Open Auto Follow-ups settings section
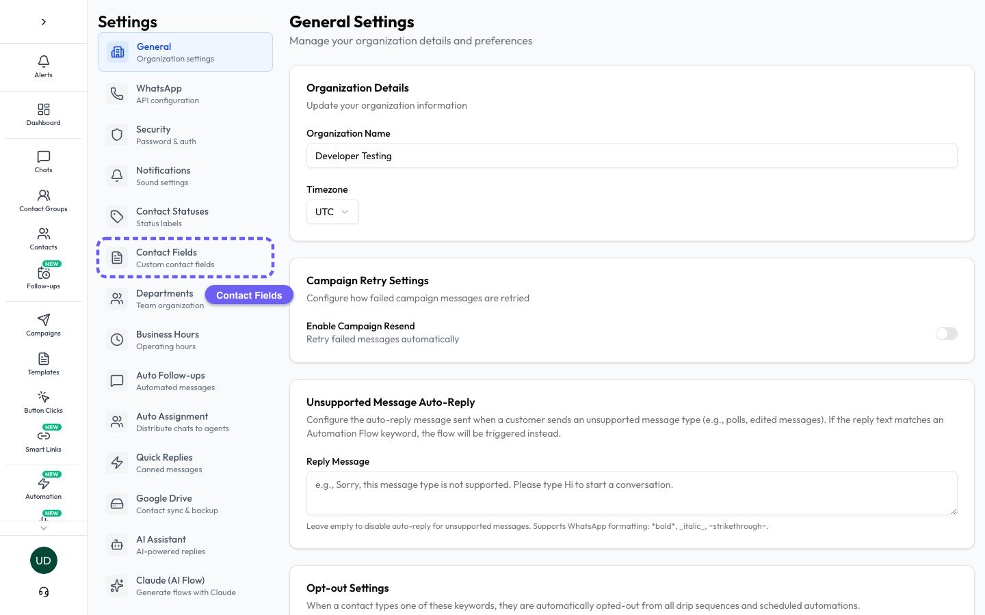Viewport: 985px width, 615px height. pyautogui.click(x=185, y=381)
